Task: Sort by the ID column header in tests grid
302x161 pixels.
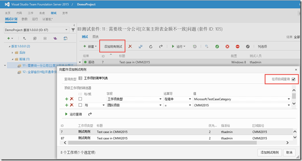Action: tap(103, 56)
